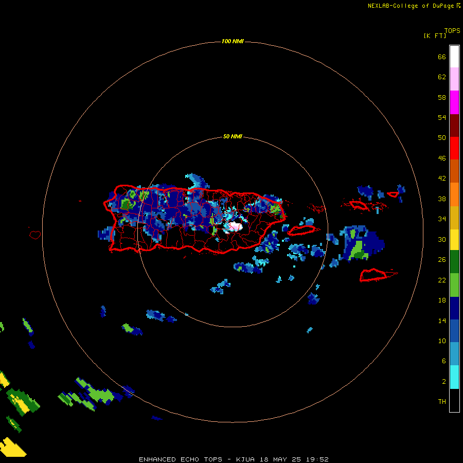The width and height of the screenshot is (463, 463).
Task: Click the medium blue 18 kft legend swatch
Action: click(454, 331)
